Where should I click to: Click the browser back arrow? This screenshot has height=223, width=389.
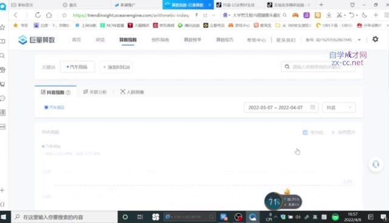[x=16, y=15]
